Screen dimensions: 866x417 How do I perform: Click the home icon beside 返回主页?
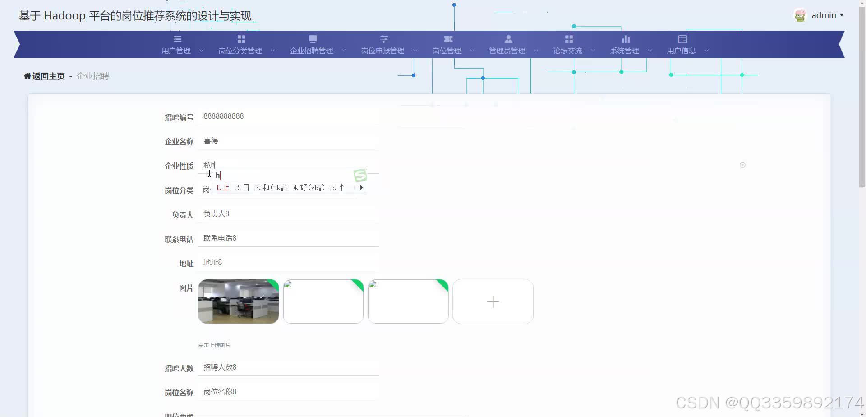(27, 76)
